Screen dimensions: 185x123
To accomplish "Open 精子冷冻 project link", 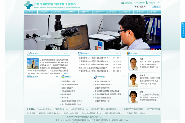I will 65,98.
